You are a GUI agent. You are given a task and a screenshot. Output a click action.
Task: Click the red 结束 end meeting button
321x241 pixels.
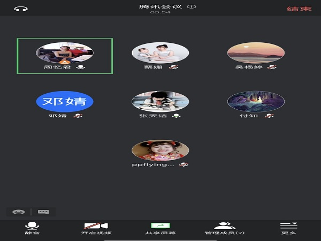point(300,8)
